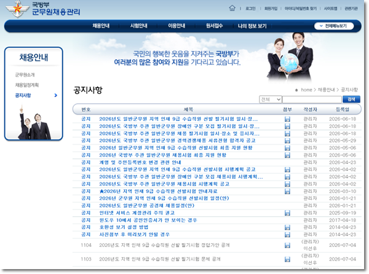This screenshot has height=274, width=369.
Task: Click the 번호 column header
Action: pos(86,109)
